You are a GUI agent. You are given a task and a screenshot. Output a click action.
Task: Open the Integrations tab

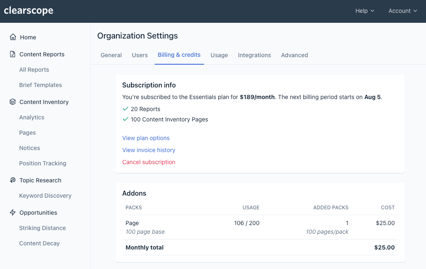[x=254, y=55]
